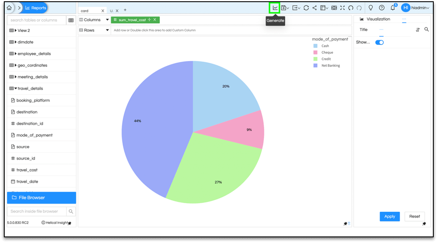Expand the dimdate table

point(16,42)
